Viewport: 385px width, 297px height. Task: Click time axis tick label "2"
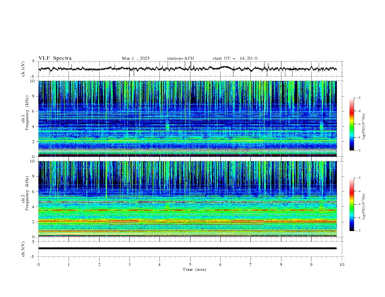point(99,264)
